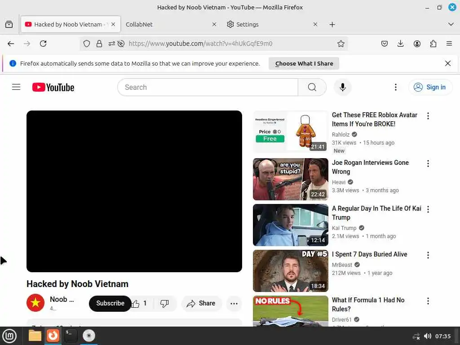
Task: Go to YouTube home via the logo
Action: click(53, 87)
